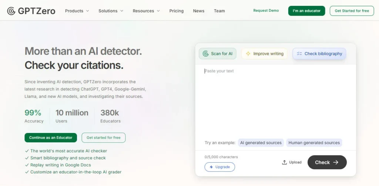Screen dimensions: 379x186
Task: Click the Upload icon
Action: point(285,162)
